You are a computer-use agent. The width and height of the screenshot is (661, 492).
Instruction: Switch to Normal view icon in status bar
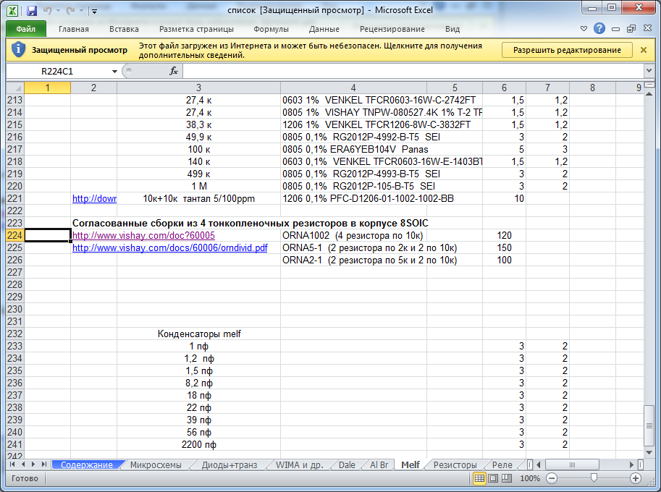pyautogui.click(x=480, y=478)
